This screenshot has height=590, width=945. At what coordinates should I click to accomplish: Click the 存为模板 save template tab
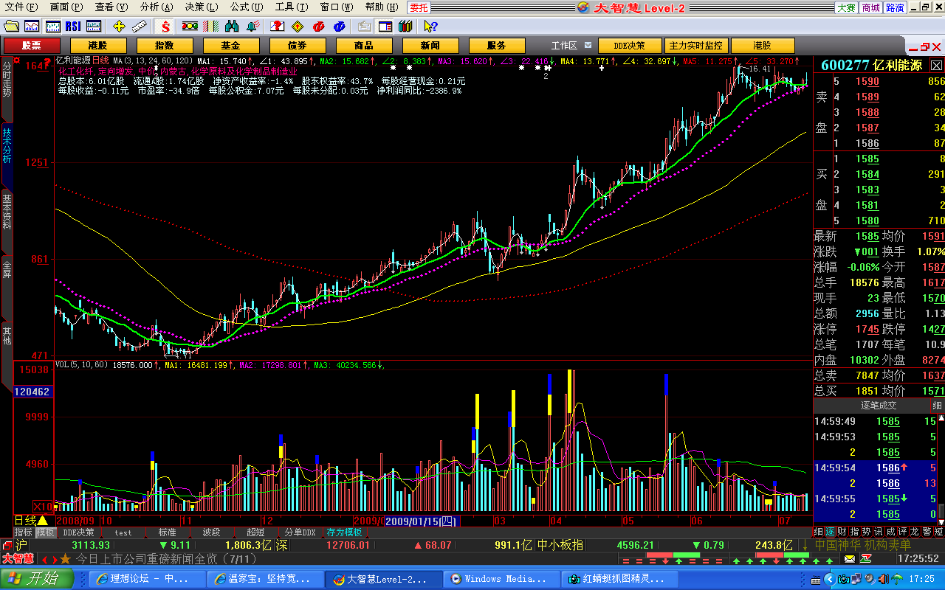tap(345, 532)
